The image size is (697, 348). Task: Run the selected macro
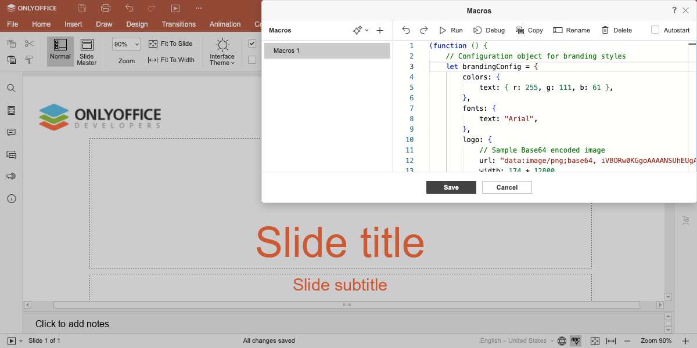coord(451,30)
